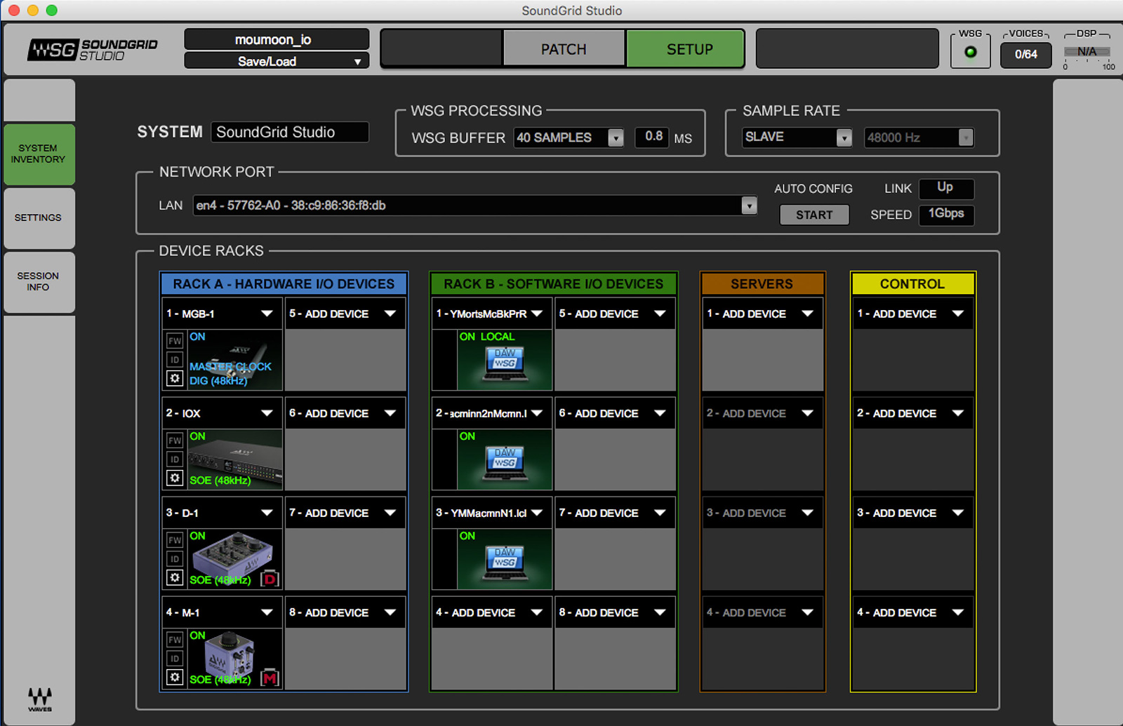Click the DAW laptop icon in Rack B slot 1
The image size is (1123, 726).
[x=505, y=364]
